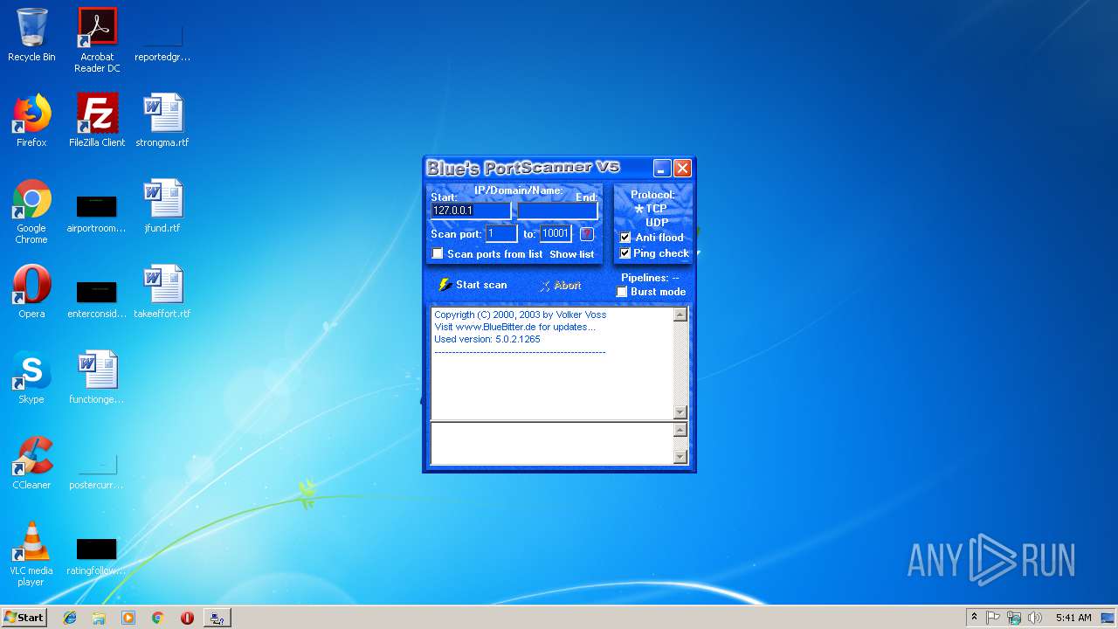The width and height of the screenshot is (1118, 629).
Task: Select the takeeffort.rtf document icon
Action: click(162, 292)
